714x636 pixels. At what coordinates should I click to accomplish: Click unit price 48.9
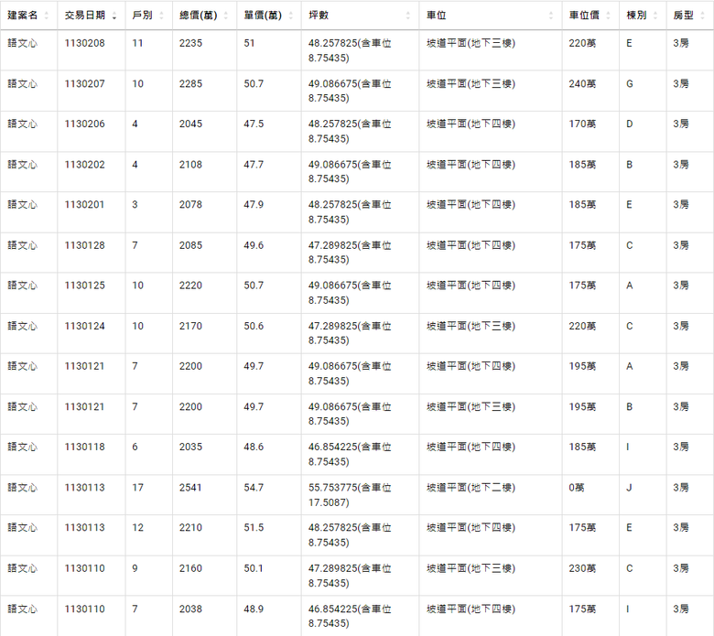point(254,609)
